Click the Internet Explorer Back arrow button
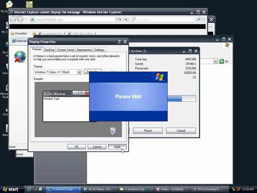Viewport: 257px width, 193px height. (x=13, y=20)
